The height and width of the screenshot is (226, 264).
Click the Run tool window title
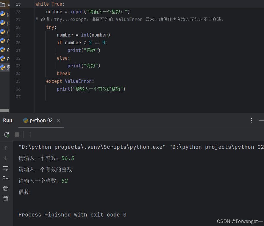coord(7,120)
